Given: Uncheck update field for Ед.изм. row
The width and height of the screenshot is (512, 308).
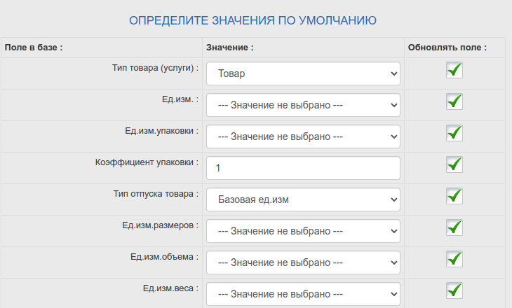Looking at the screenshot, I should click(x=454, y=101).
